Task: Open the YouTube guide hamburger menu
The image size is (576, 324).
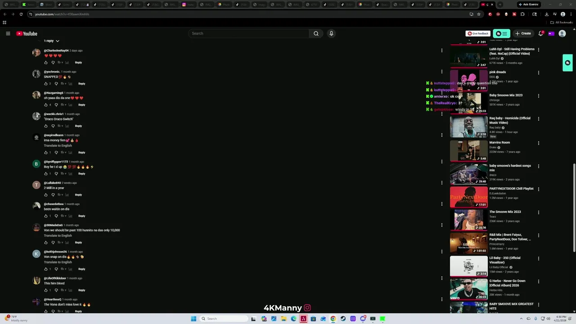Action: tap(8, 33)
